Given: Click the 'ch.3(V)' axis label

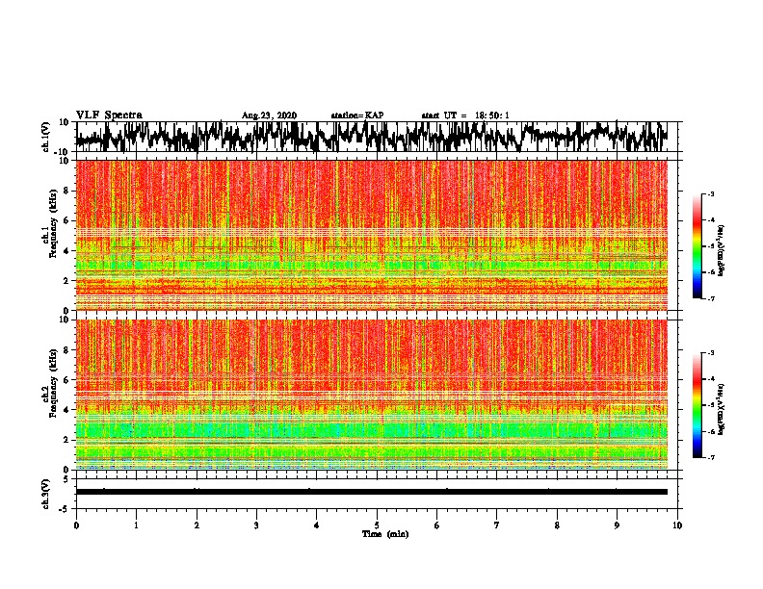Looking at the screenshot, I should click(46, 494).
